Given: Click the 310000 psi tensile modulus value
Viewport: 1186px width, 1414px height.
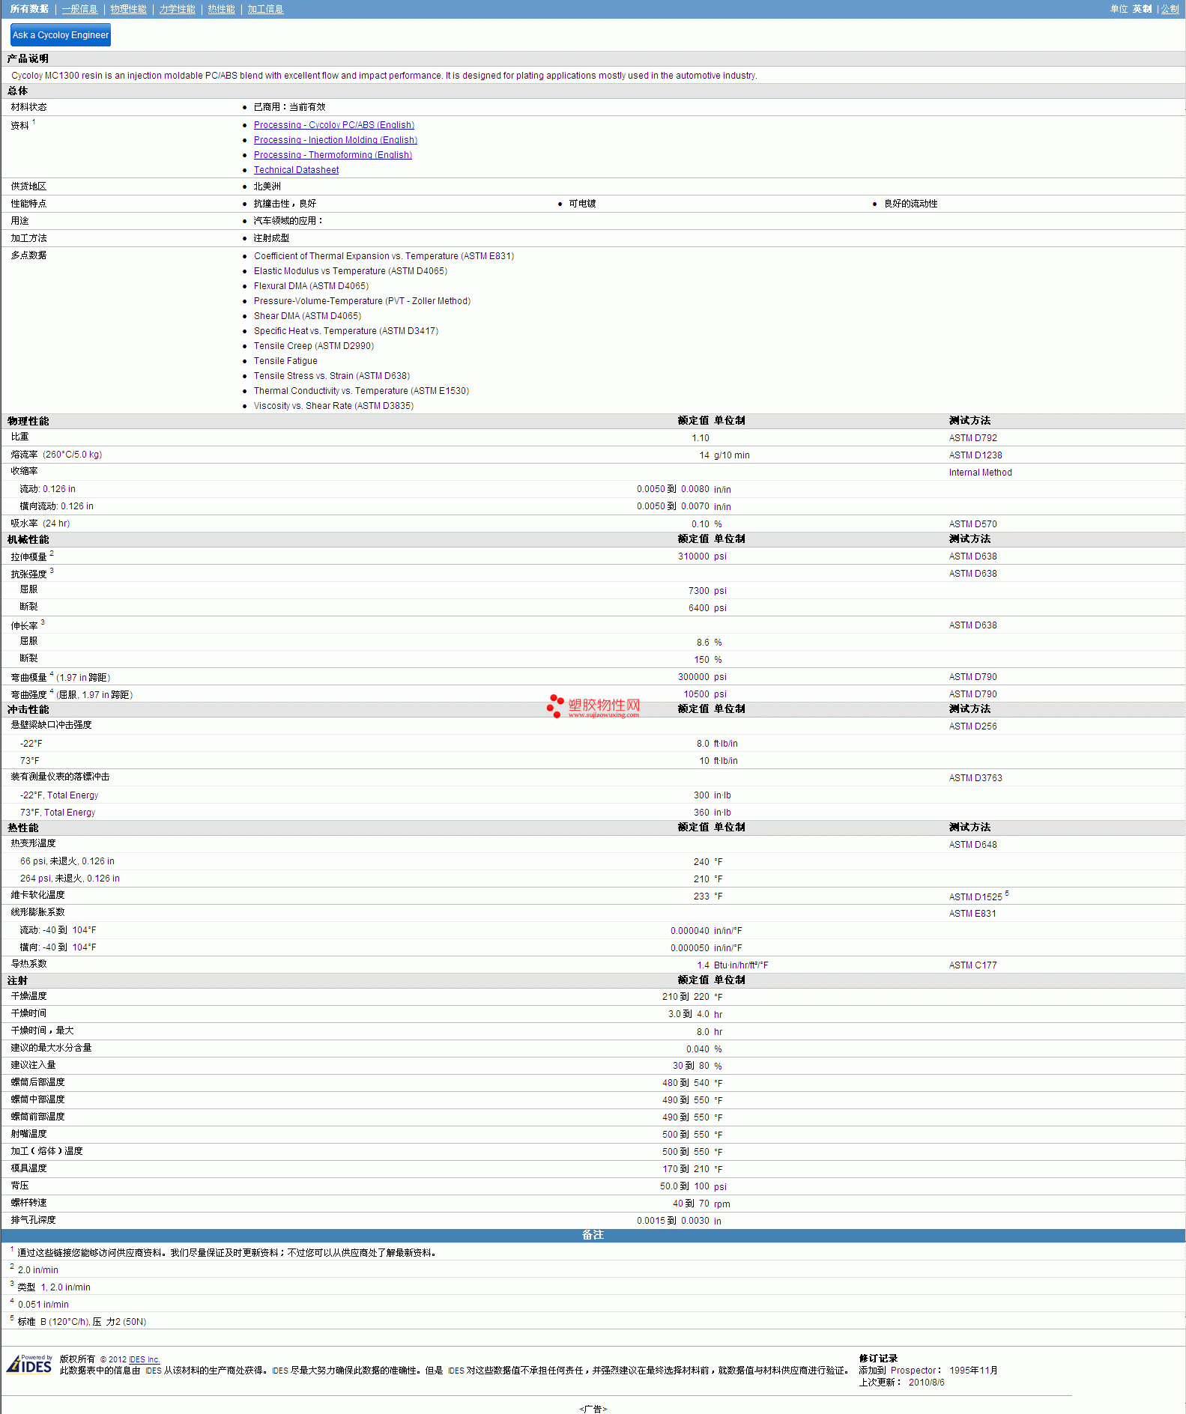Looking at the screenshot, I should (x=702, y=556).
